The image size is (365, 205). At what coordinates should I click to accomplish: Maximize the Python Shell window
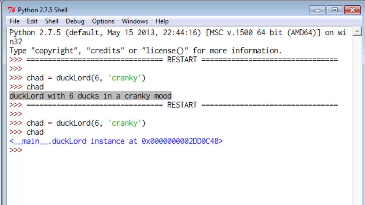(335, 10)
